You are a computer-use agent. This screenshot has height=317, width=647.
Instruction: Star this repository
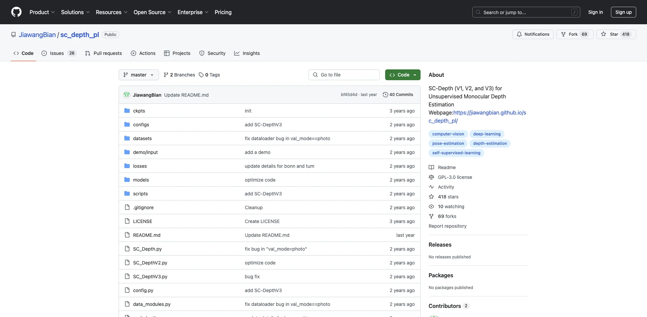click(616, 34)
